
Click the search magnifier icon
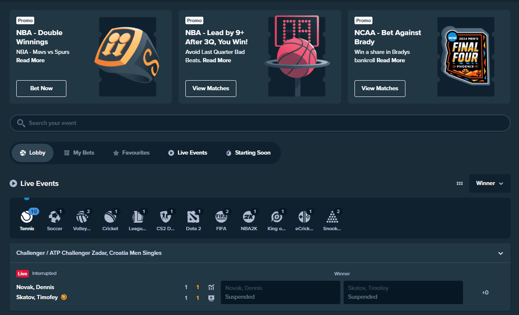[x=21, y=123]
